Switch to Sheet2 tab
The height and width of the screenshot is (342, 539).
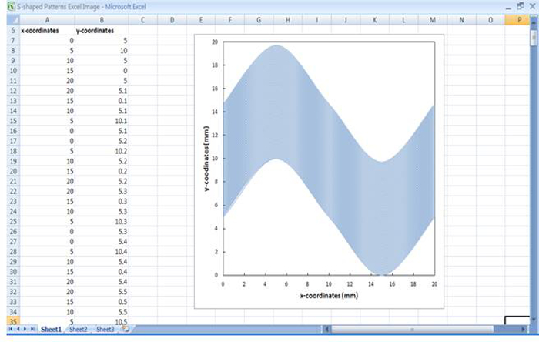coord(79,329)
